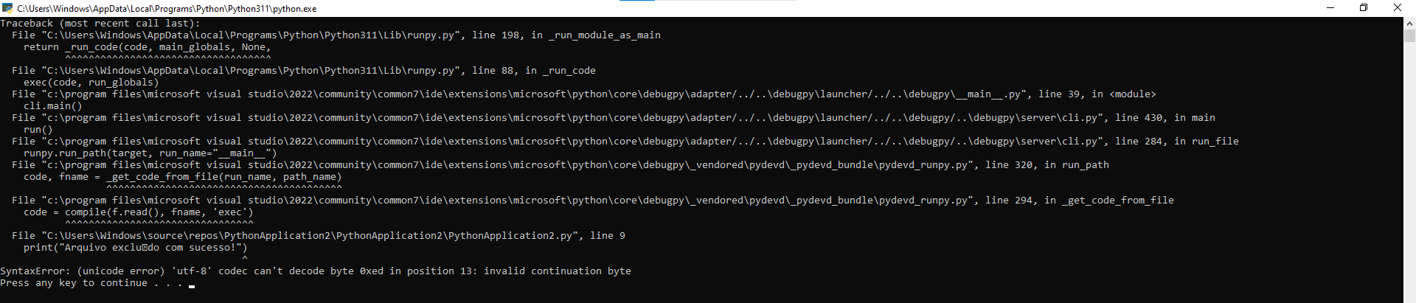
Task: Click the "compile(f.read(), fname, 'exec')" line
Action: point(139,212)
